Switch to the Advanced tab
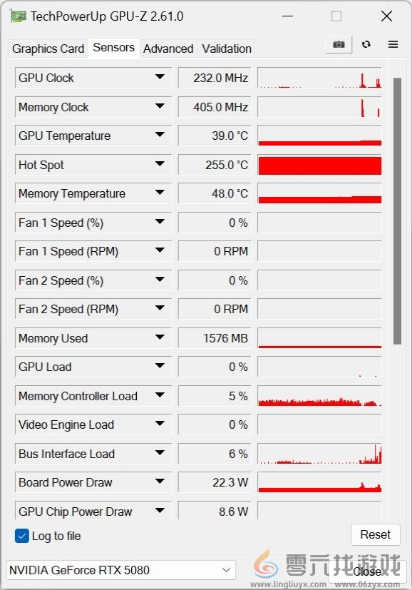This screenshot has height=590, width=412. point(168,49)
